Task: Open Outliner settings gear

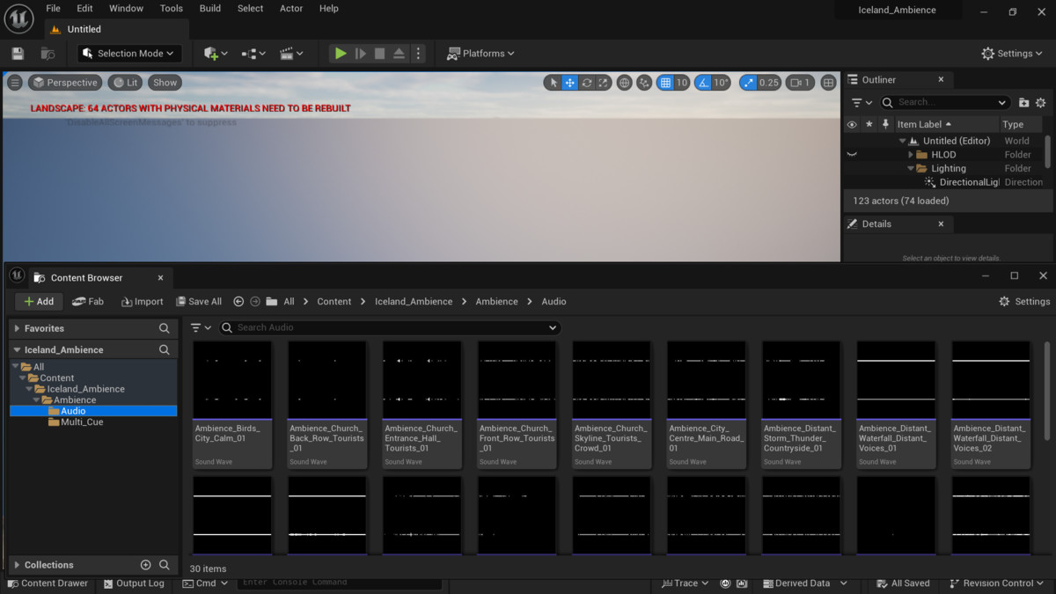Action: (1041, 102)
